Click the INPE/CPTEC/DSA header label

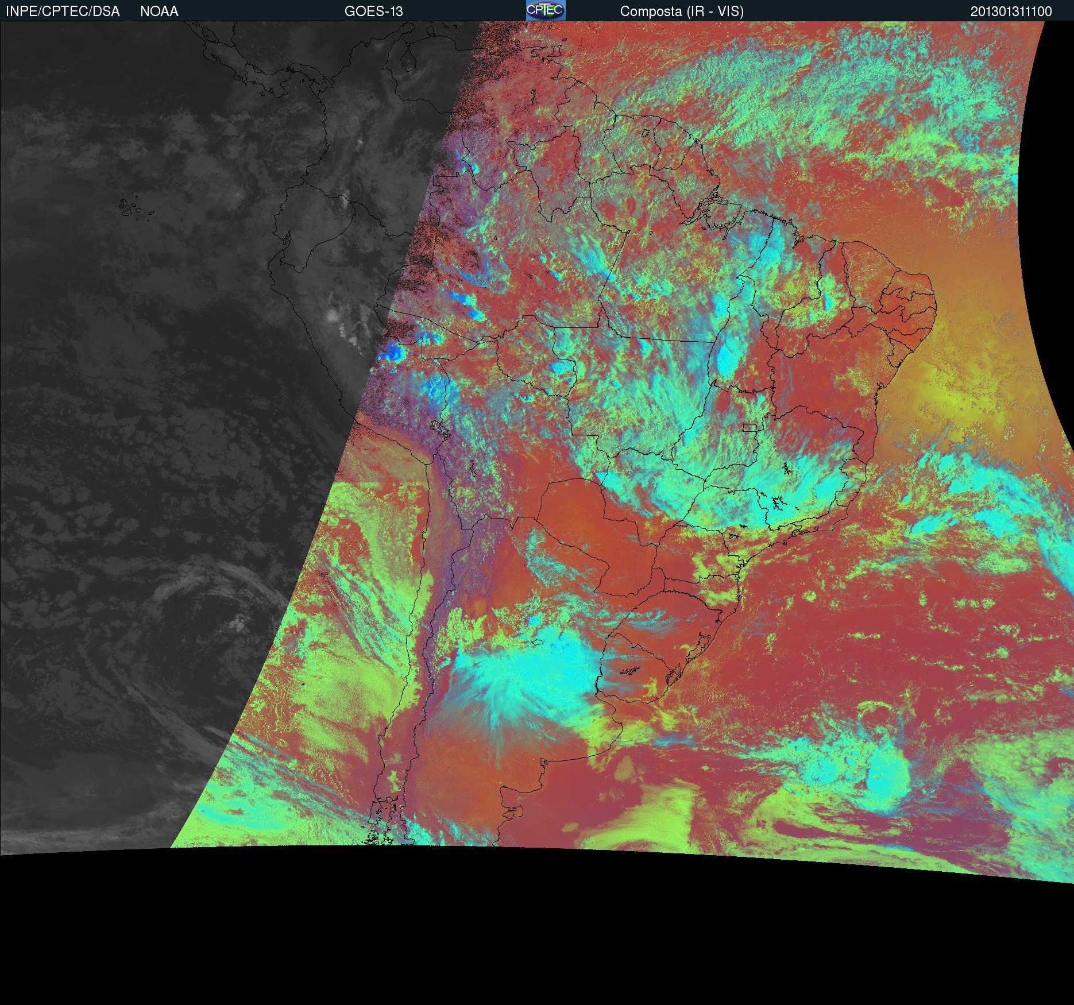tap(63, 11)
